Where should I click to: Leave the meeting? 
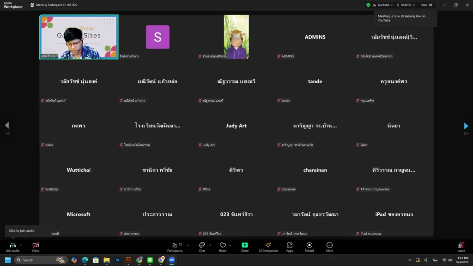point(461,246)
